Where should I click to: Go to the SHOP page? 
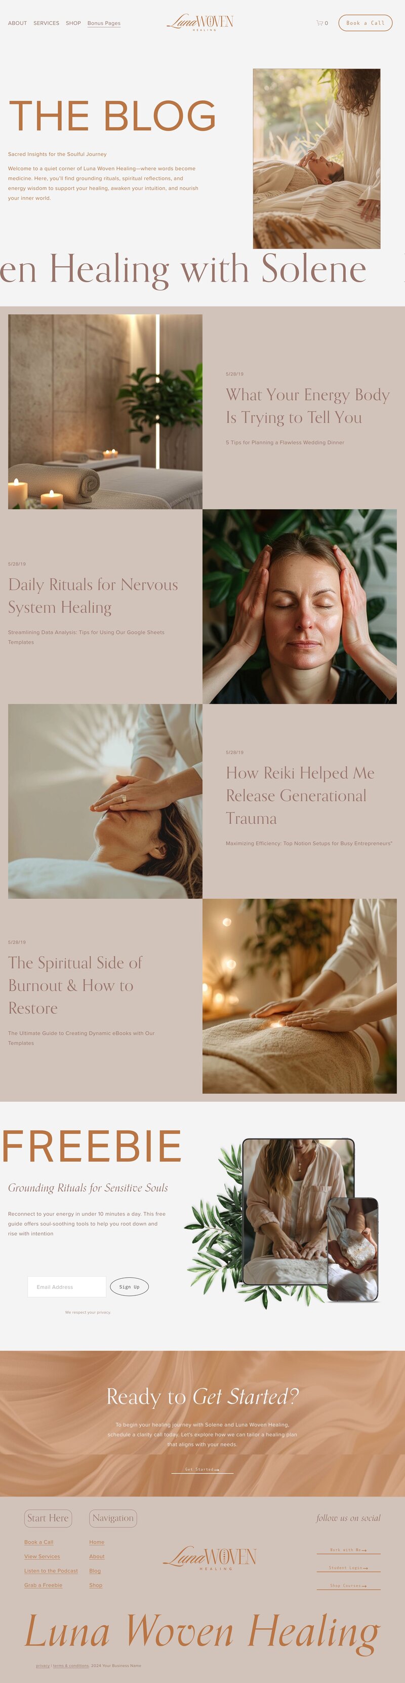click(x=73, y=23)
